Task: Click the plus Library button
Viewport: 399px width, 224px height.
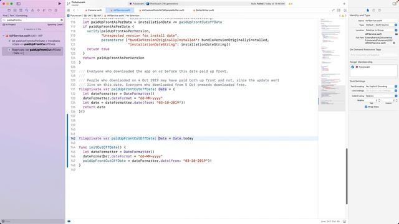Action: [344, 4]
